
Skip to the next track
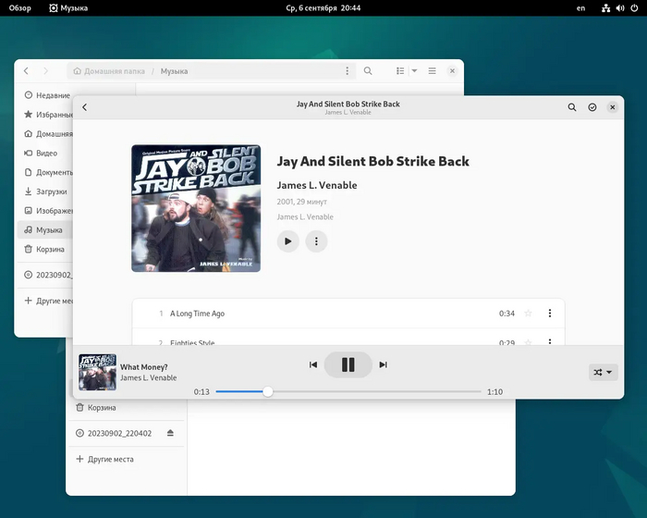[384, 364]
